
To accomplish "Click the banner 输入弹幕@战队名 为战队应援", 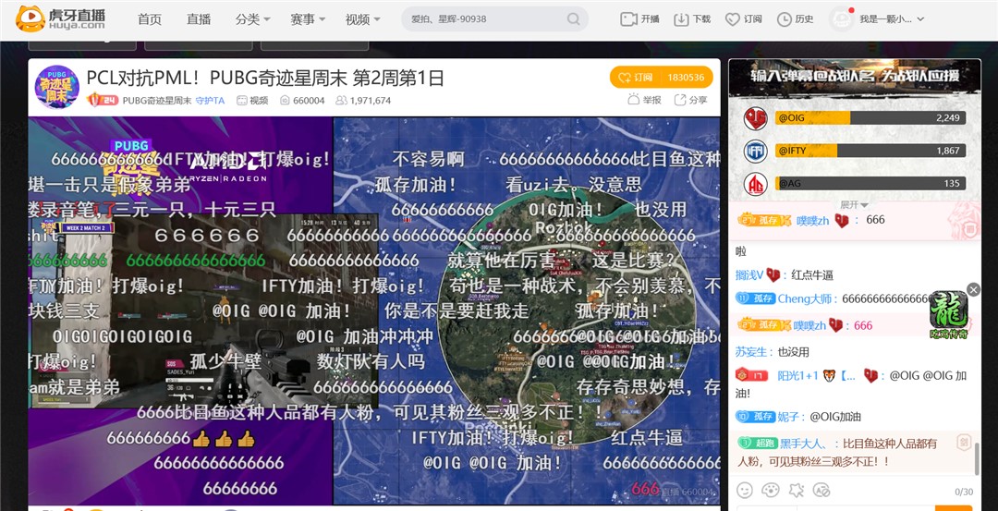I will coord(855,77).
